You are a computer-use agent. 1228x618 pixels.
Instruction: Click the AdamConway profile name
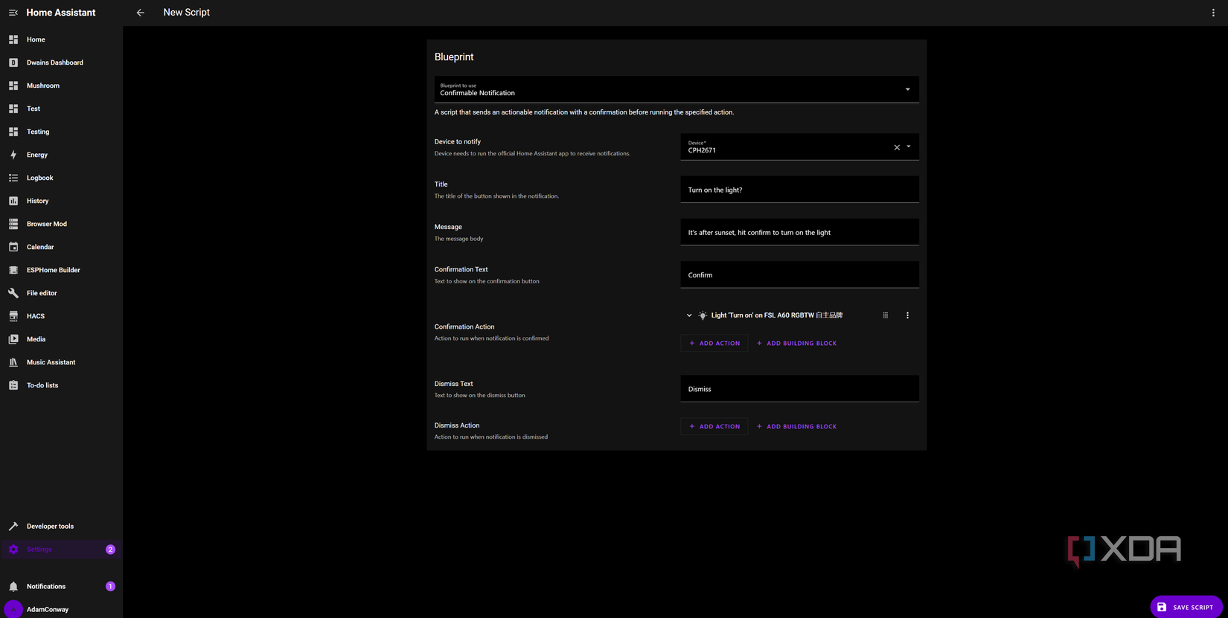(48, 609)
